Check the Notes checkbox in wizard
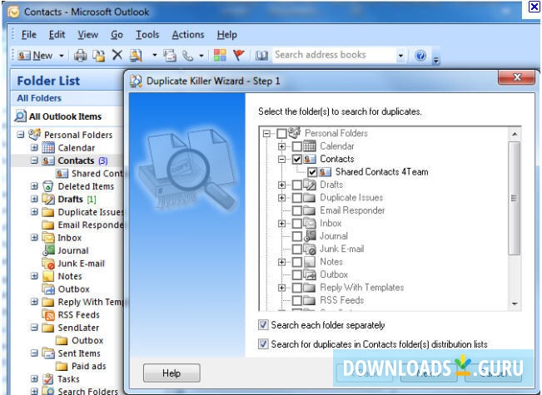Viewport: 542px width, 395px height. pyautogui.click(x=297, y=262)
